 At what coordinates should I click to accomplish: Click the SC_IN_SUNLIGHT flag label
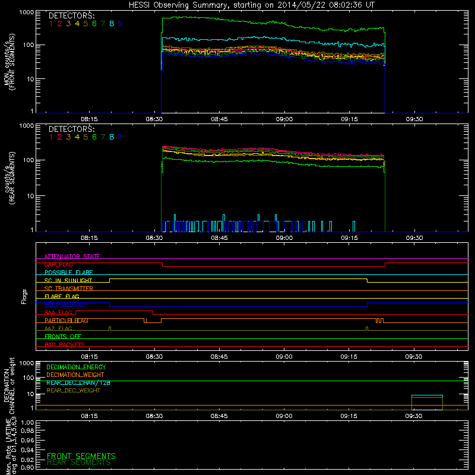(68, 280)
